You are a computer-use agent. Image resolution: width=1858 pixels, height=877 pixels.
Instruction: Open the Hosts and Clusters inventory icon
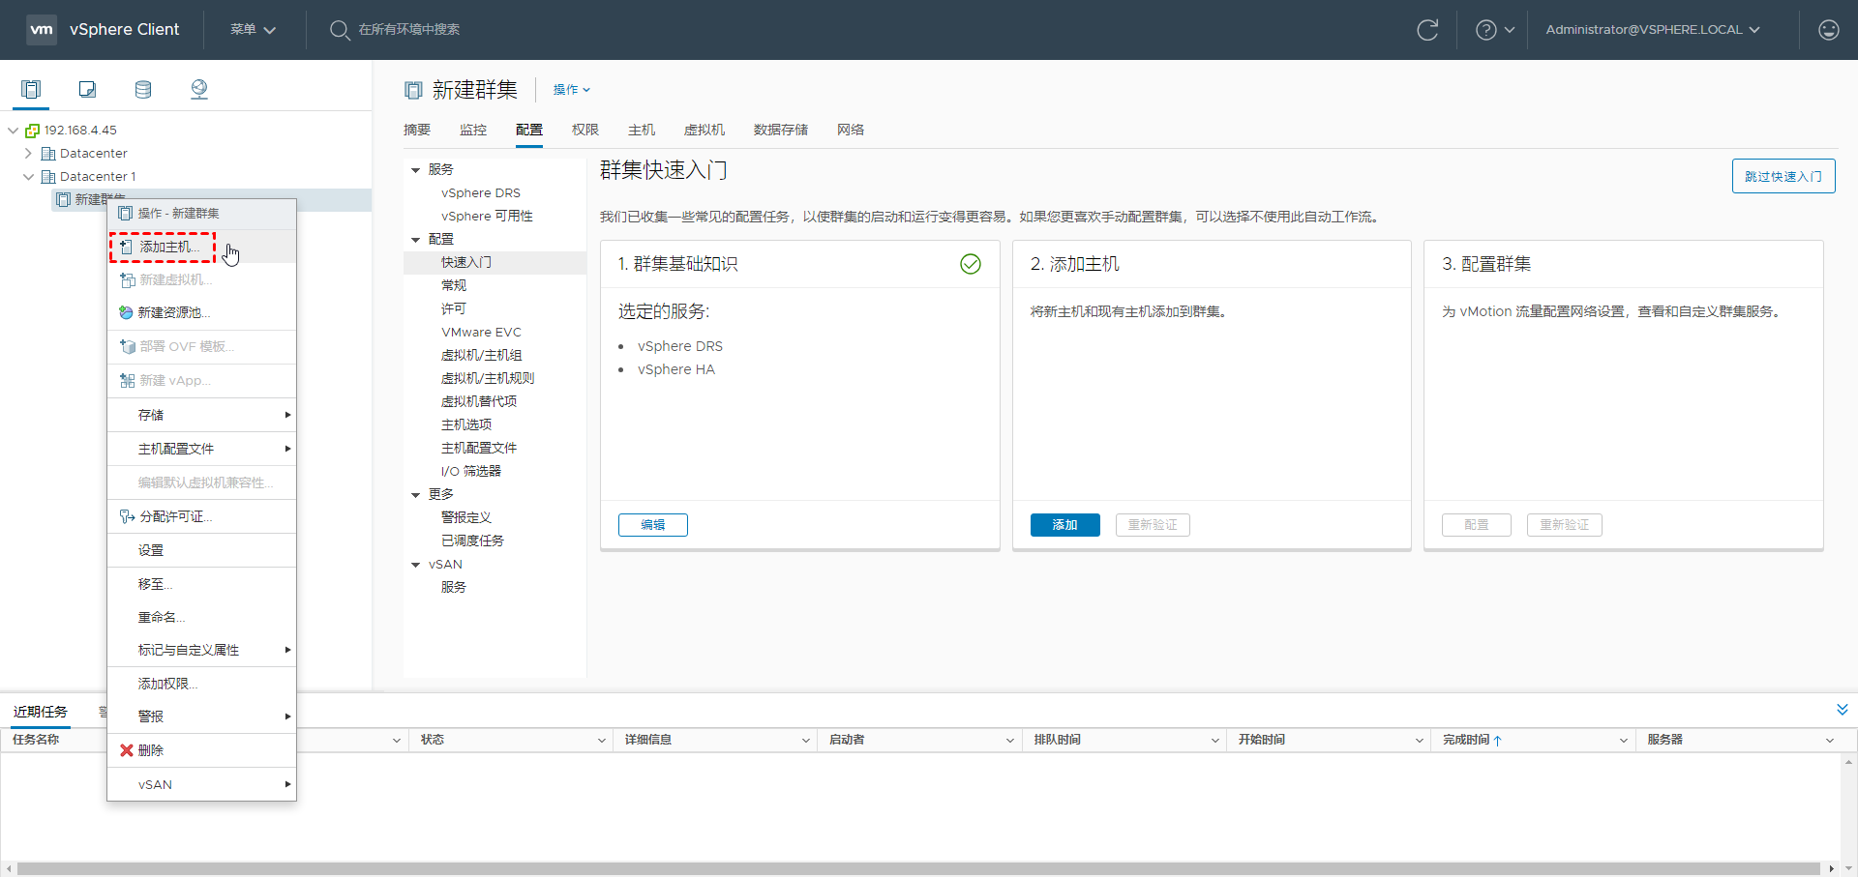click(x=31, y=90)
